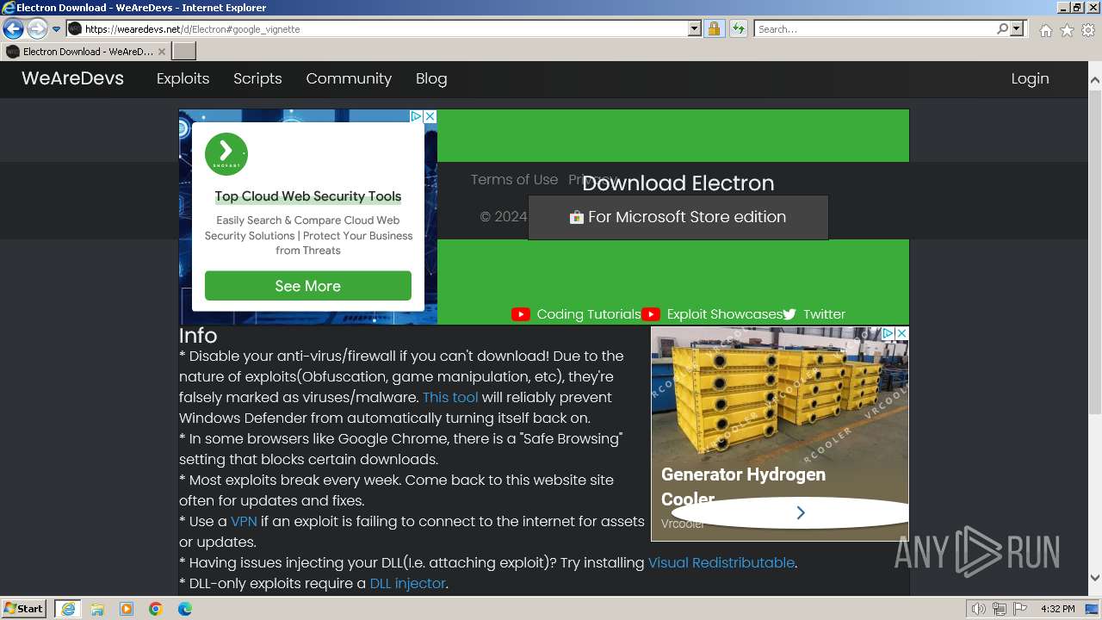Screen dimensions: 1102x620
Task: Click AdChoices icon on cloud security ad
Action: click(416, 116)
